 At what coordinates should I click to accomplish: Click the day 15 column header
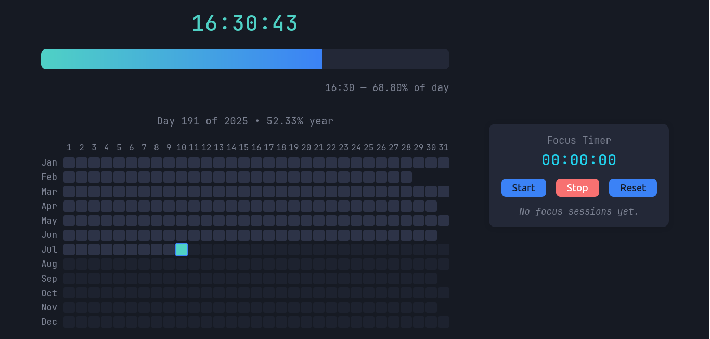tap(244, 148)
